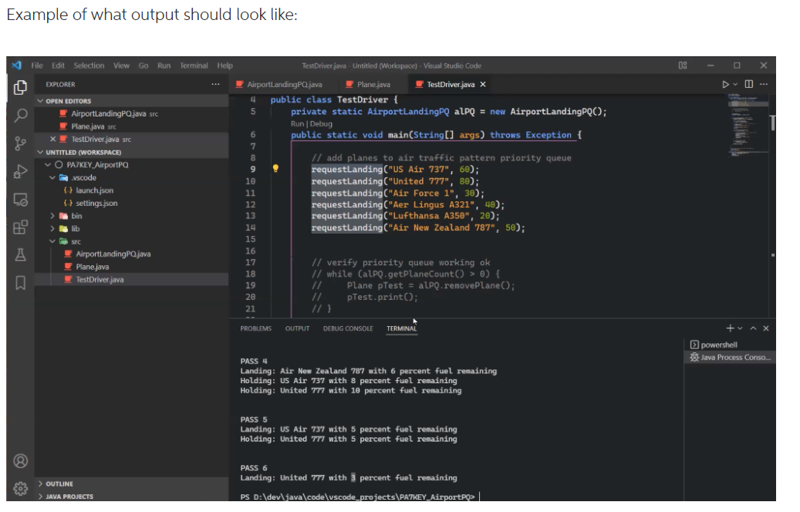Close TestDriver.java in Open Editors

53,139
